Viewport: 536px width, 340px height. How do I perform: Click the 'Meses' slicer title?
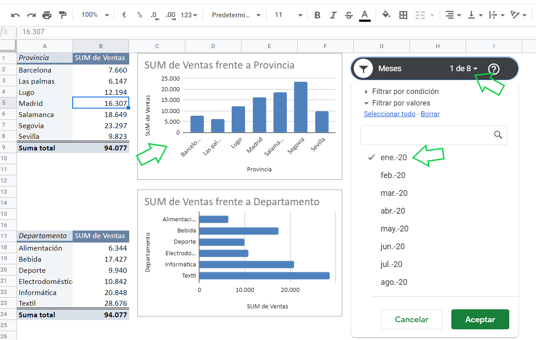pos(390,69)
